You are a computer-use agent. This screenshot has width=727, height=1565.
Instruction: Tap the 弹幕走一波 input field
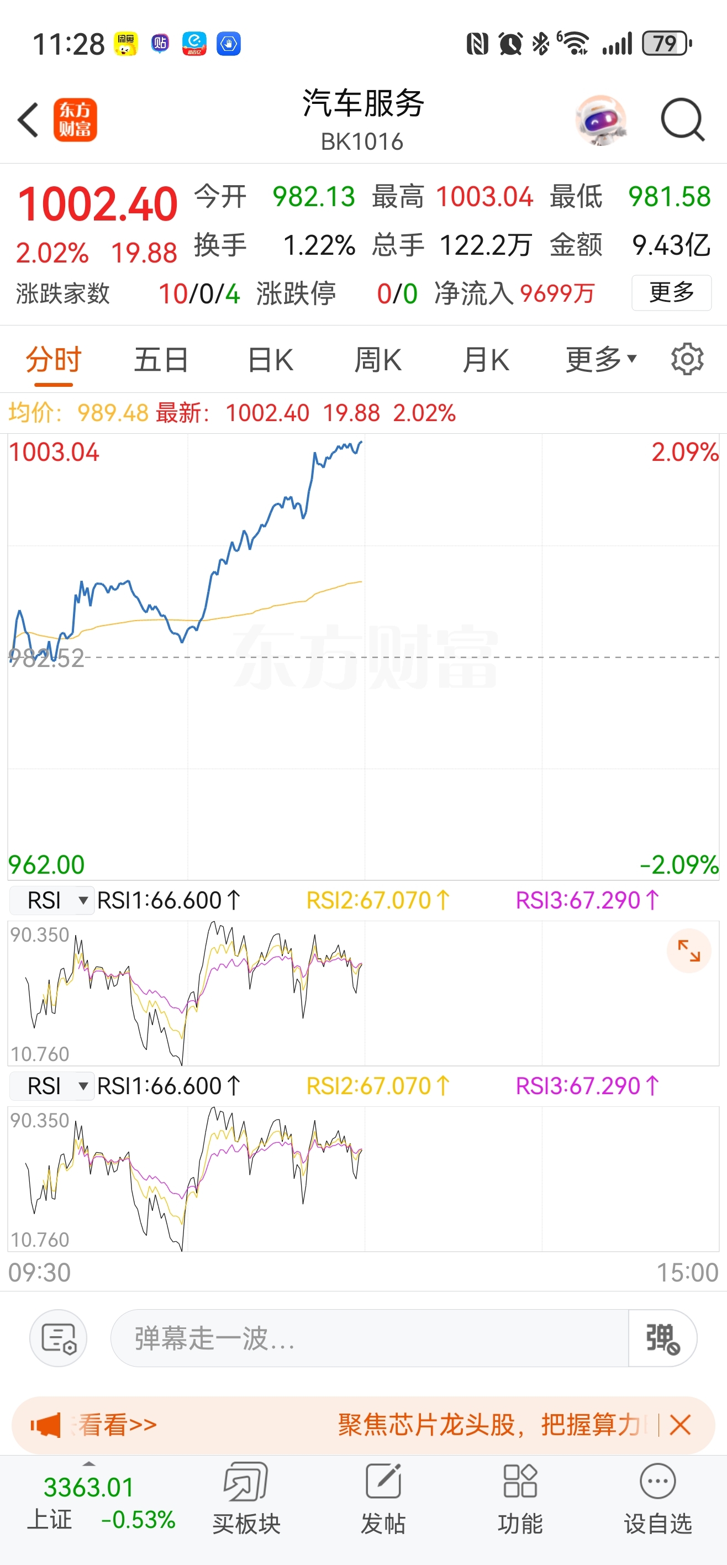[x=369, y=1338]
